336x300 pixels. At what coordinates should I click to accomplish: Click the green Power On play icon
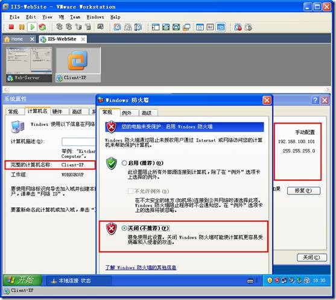coord(32,27)
